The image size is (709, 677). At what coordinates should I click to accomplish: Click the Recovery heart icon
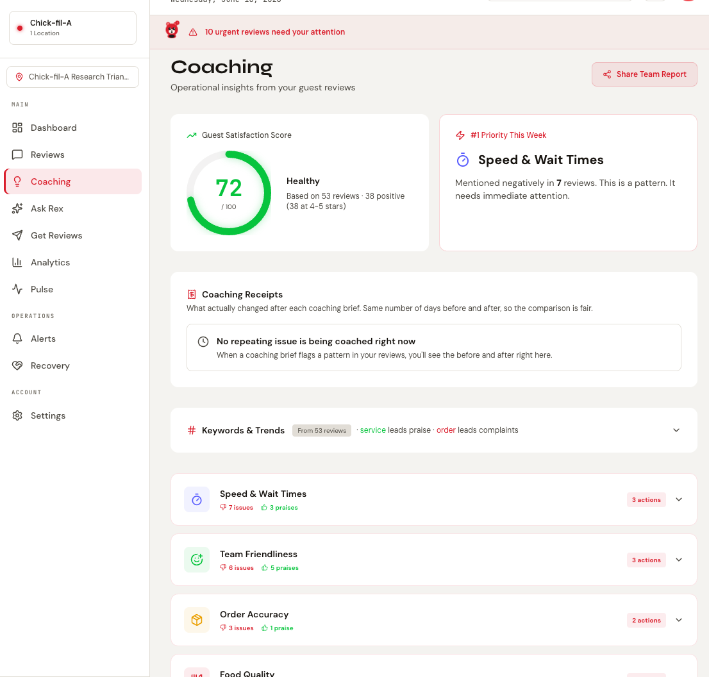pos(17,365)
